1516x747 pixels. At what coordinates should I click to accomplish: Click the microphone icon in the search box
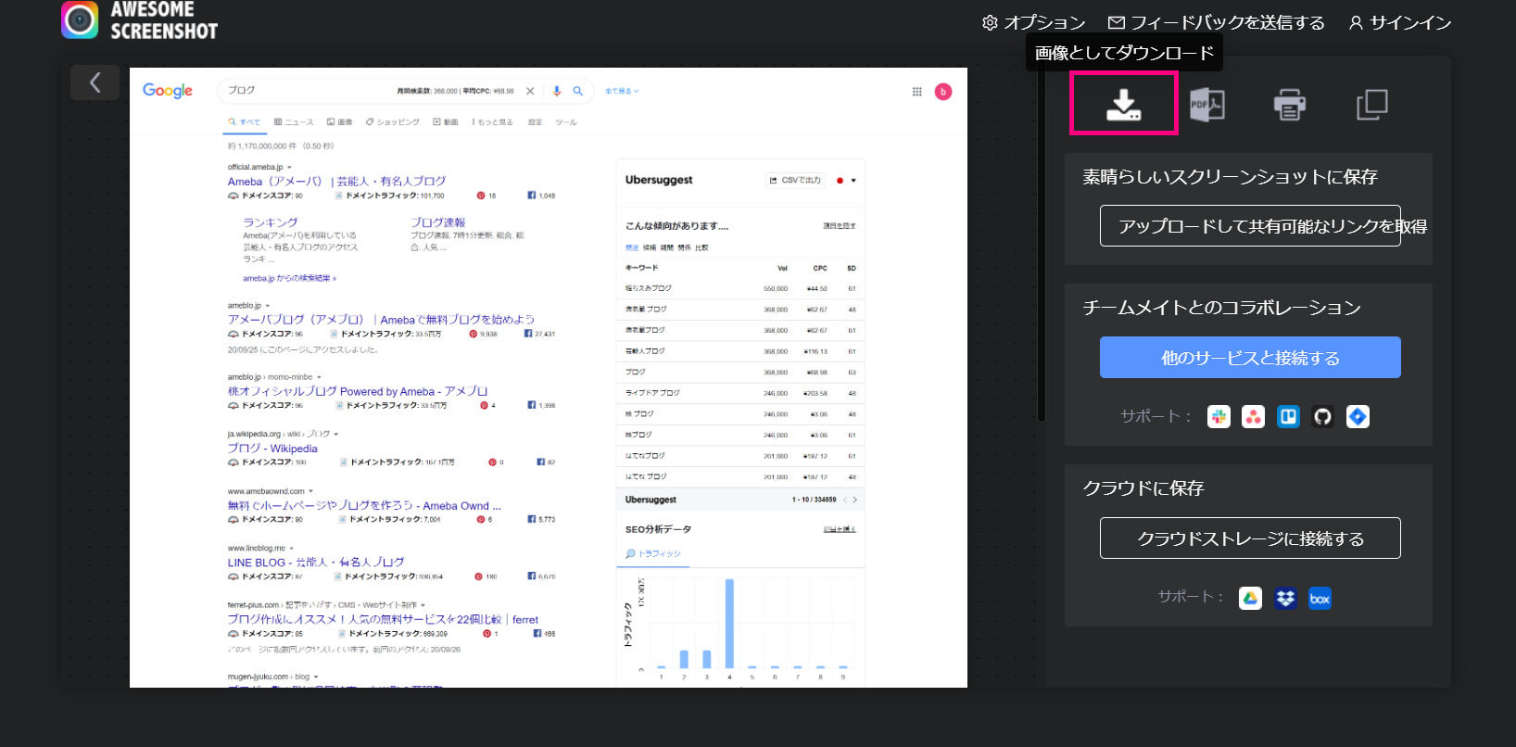click(x=557, y=91)
